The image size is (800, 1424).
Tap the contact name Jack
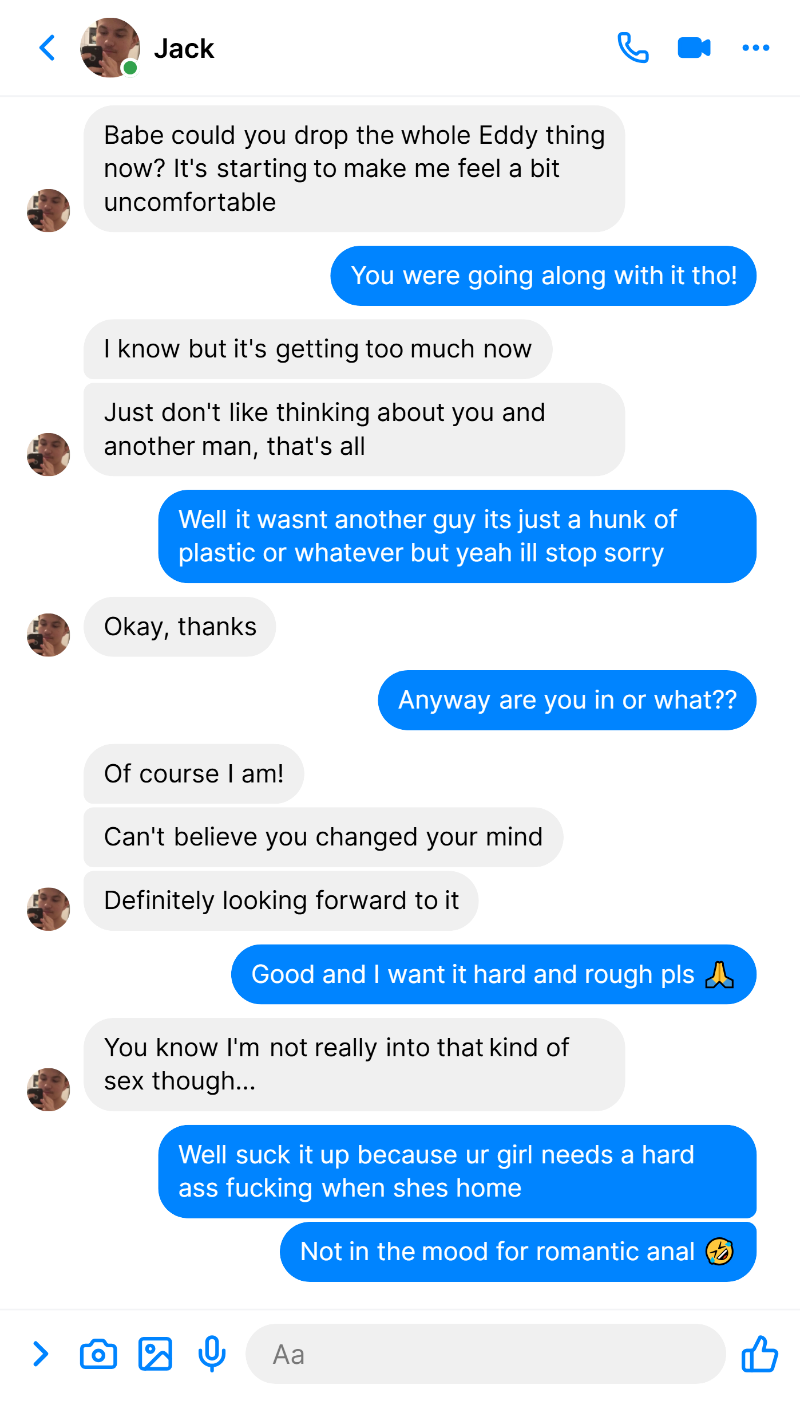pos(184,49)
